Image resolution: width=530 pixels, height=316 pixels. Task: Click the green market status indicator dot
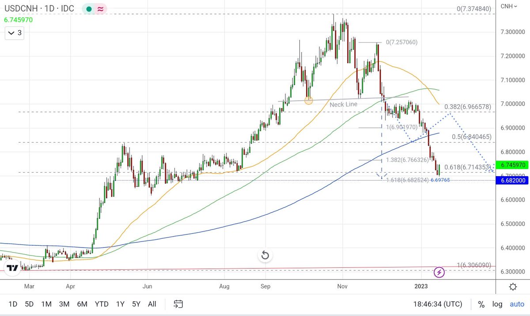click(90, 8)
